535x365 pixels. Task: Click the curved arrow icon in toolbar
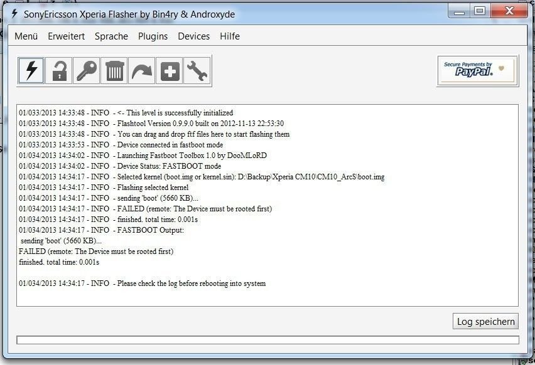coord(142,70)
